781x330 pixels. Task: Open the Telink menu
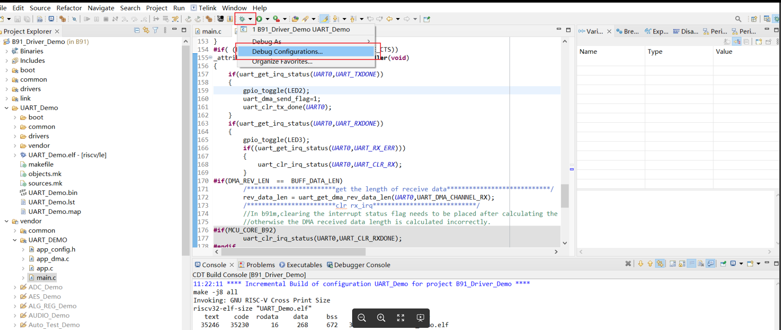click(203, 8)
